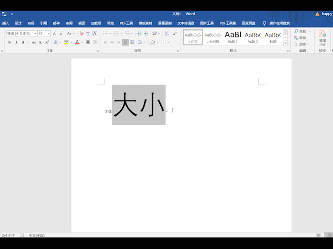The height and width of the screenshot is (249, 333).
Task: Shrink font size with the decrease font icon
Action: (x=61, y=34)
